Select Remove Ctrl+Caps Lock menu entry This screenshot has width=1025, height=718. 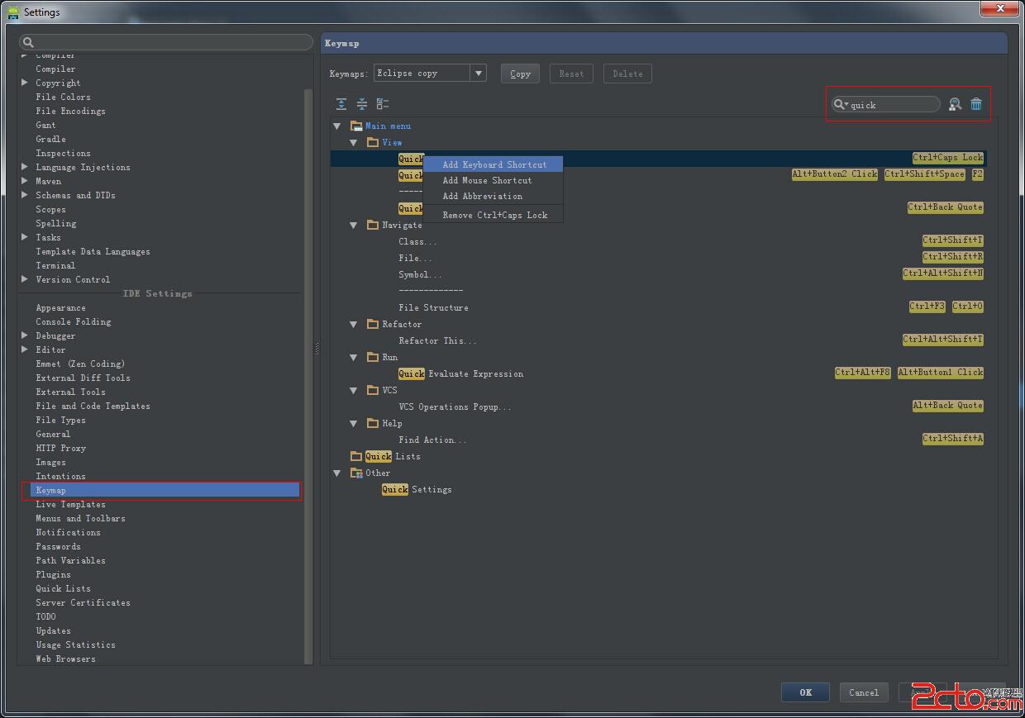click(x=494, y=215)
